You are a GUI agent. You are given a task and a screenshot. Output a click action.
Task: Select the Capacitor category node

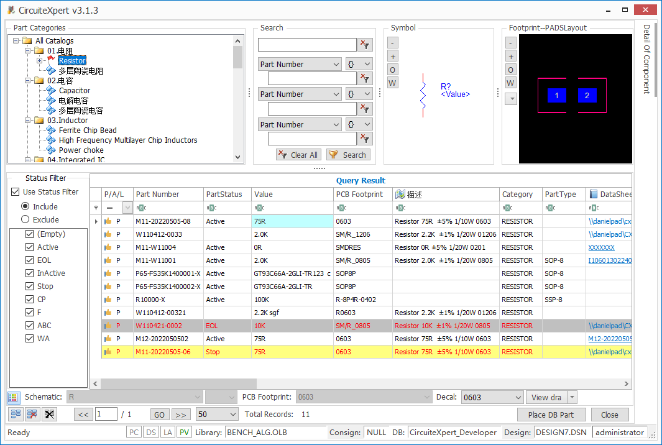[x=75, y=90]
